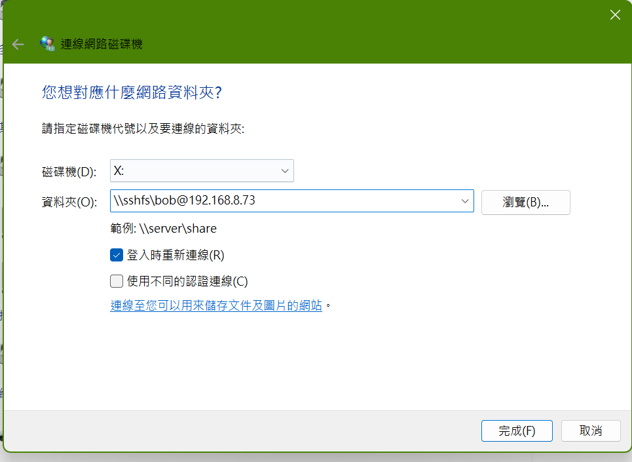The width and height of the screenshot is (632, 462).
Task: Click the 連線網路磁碟機 title text
Action: click(102, 45)
